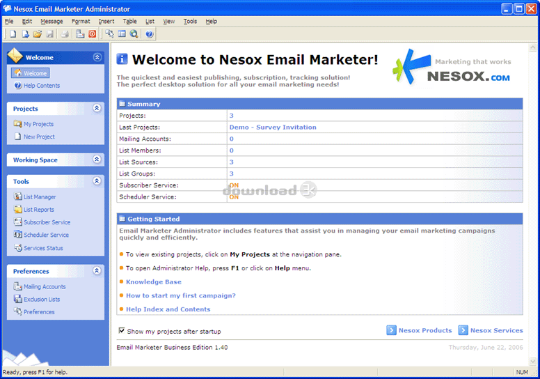
Task: Click the scrollbar down arrow
Action: (x=533, y=361)
